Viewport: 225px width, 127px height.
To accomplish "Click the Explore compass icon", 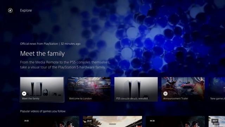I will tap(10, 10).
